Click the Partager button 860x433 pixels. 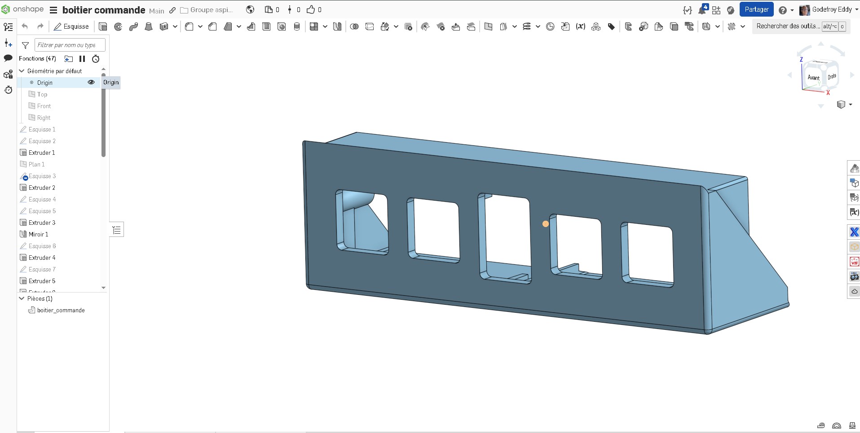[x=756, y=9]
